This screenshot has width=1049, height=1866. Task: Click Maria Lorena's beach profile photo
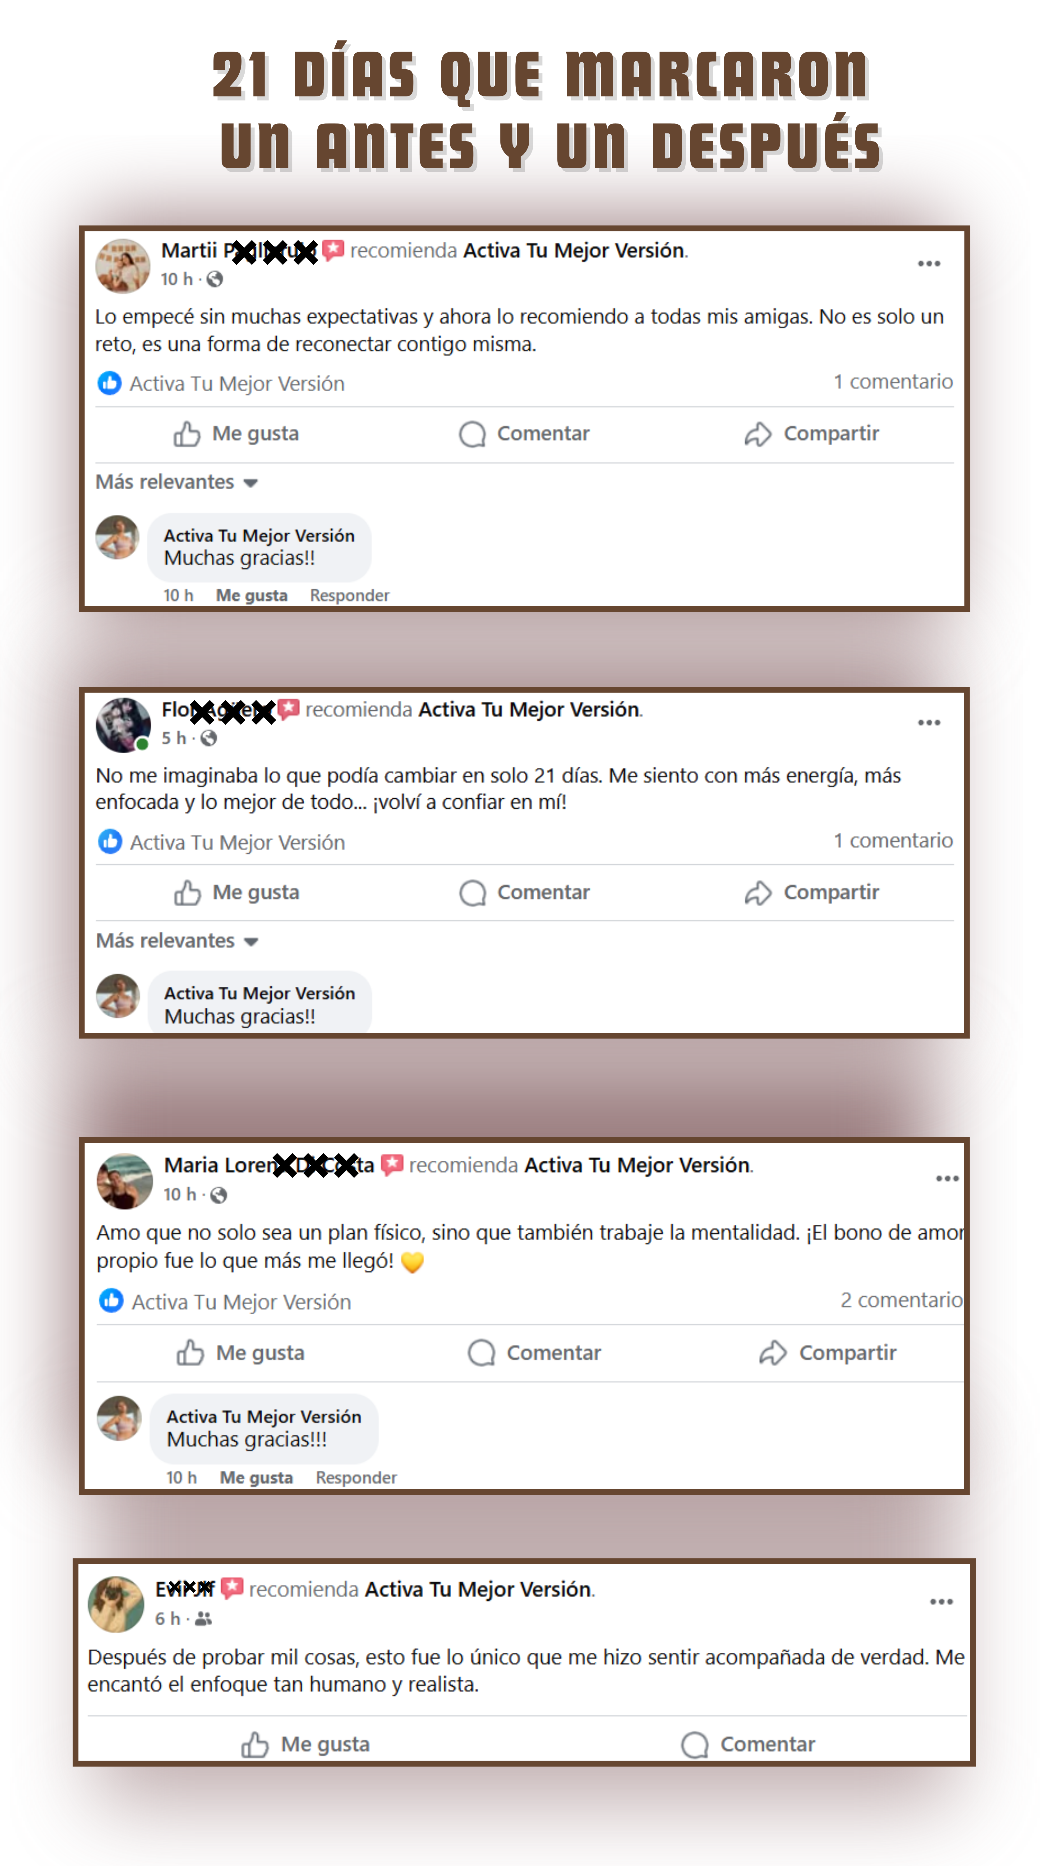click(x=125, y=1181)
